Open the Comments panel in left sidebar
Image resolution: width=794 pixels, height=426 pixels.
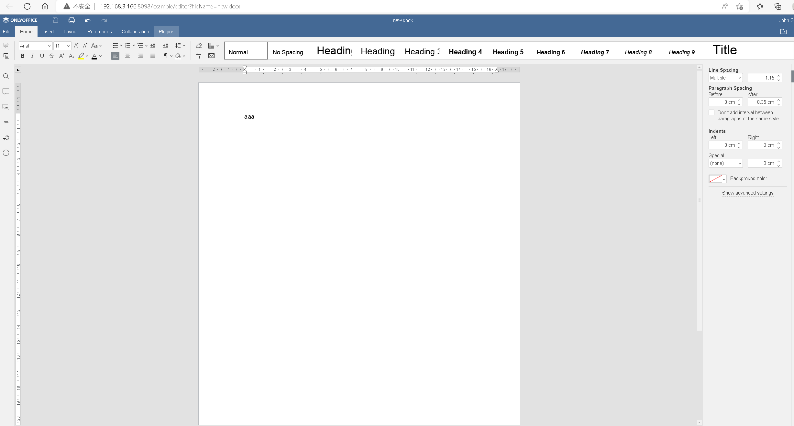point(6,91)
